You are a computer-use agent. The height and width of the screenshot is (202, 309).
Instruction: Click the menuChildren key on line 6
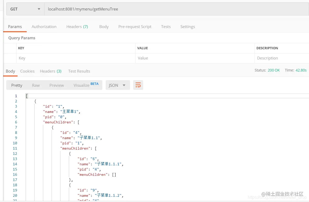point(58,122)
